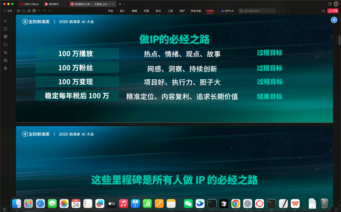Expand the dropdown next to the new tab plus
Viewport: 341px width, 212px height.
[124, 4]
